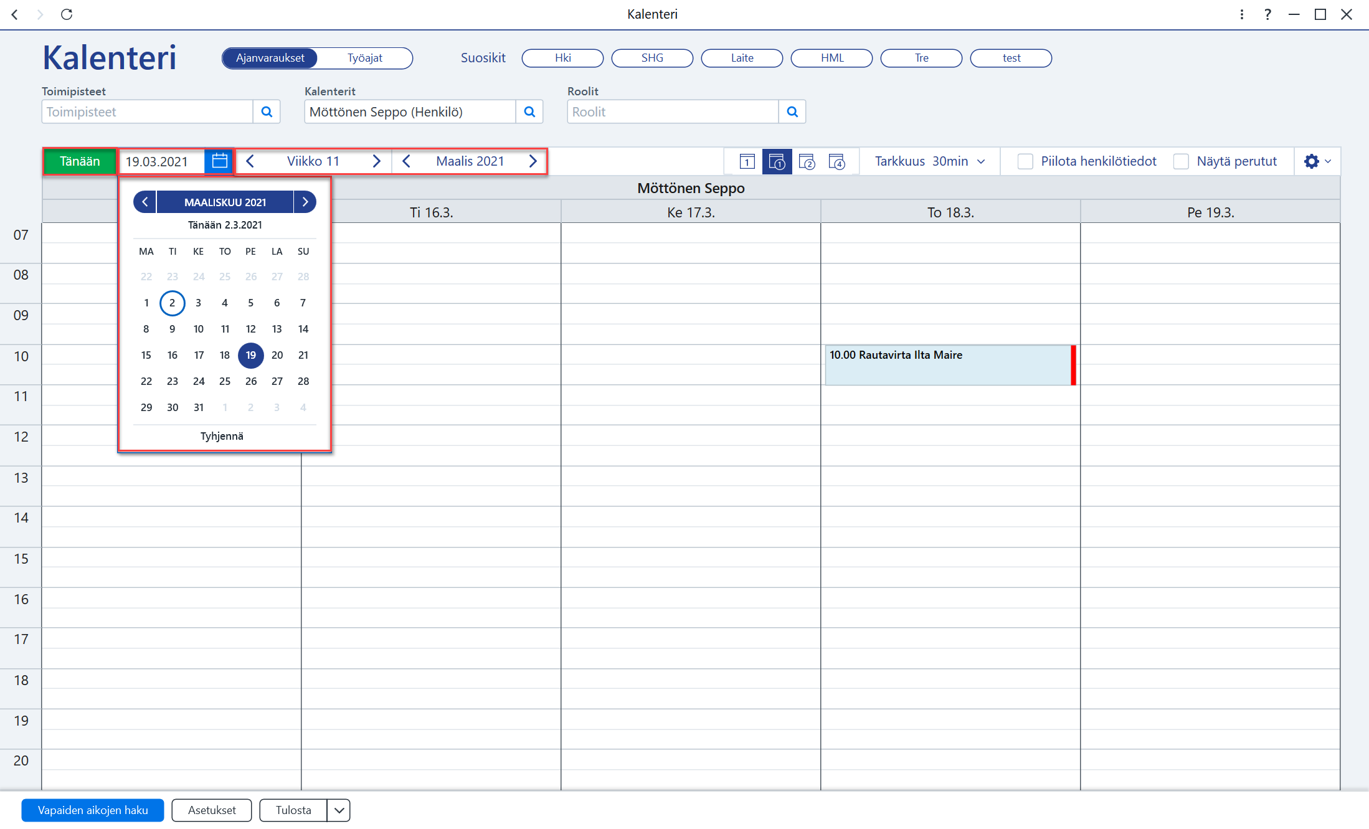The image size is (1369, 829).
Task: Go to next week after Viikko 11
Action: click(x=376, y=161)
